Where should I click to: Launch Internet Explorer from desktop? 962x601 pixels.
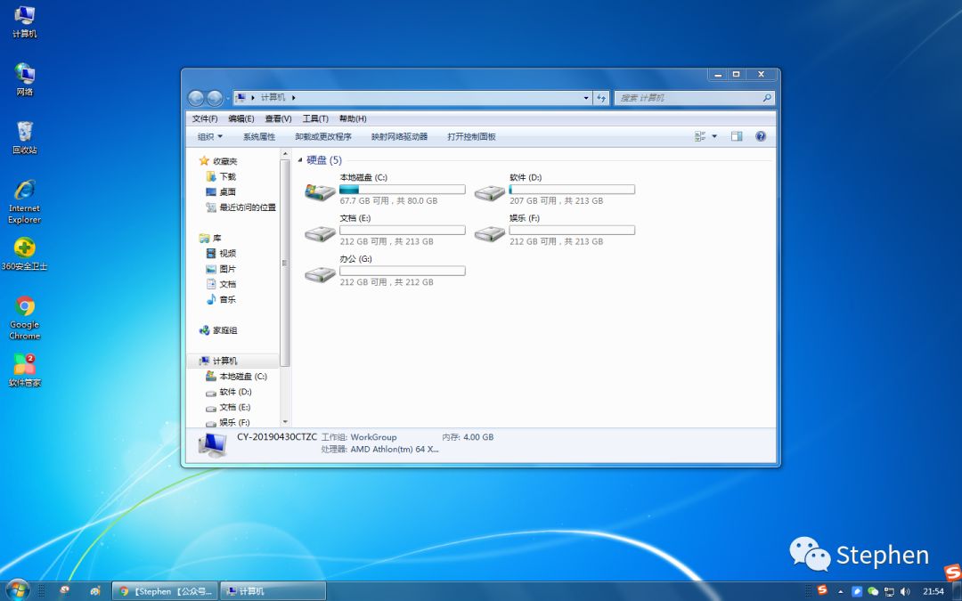click(25, 201)
